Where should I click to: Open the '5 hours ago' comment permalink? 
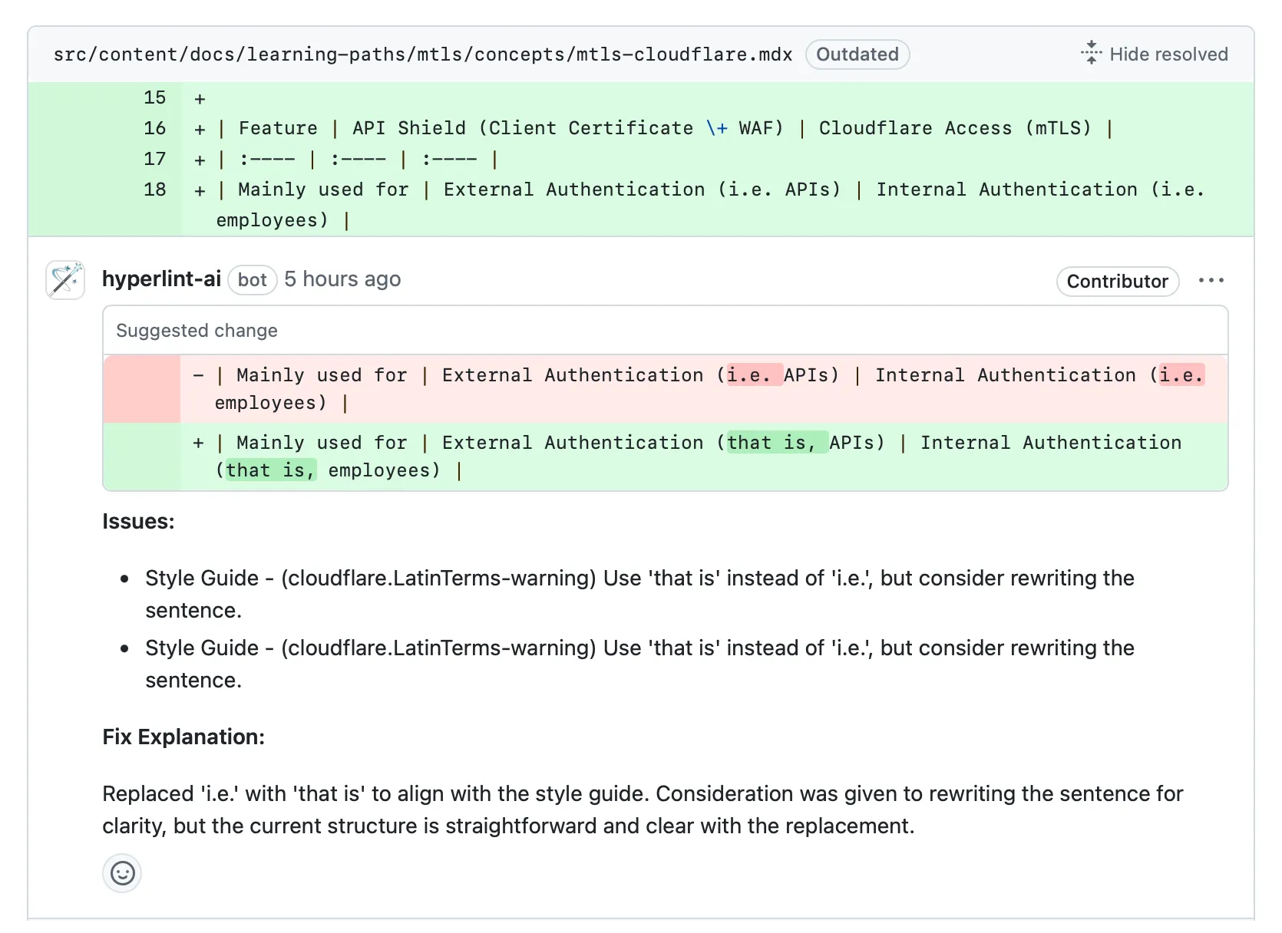tap(342, 279)
